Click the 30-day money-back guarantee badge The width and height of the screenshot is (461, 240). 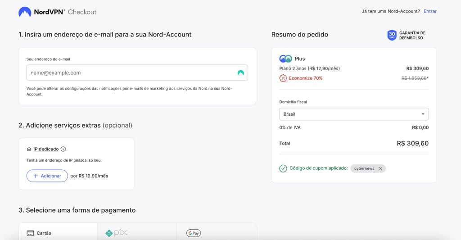coord(392,35)
